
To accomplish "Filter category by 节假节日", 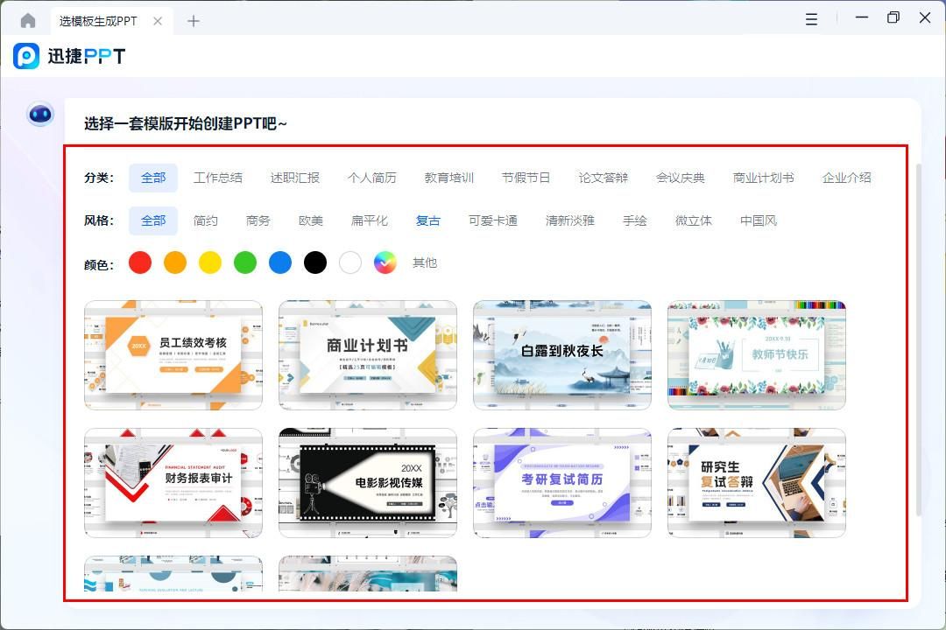I will click(526, 178).
